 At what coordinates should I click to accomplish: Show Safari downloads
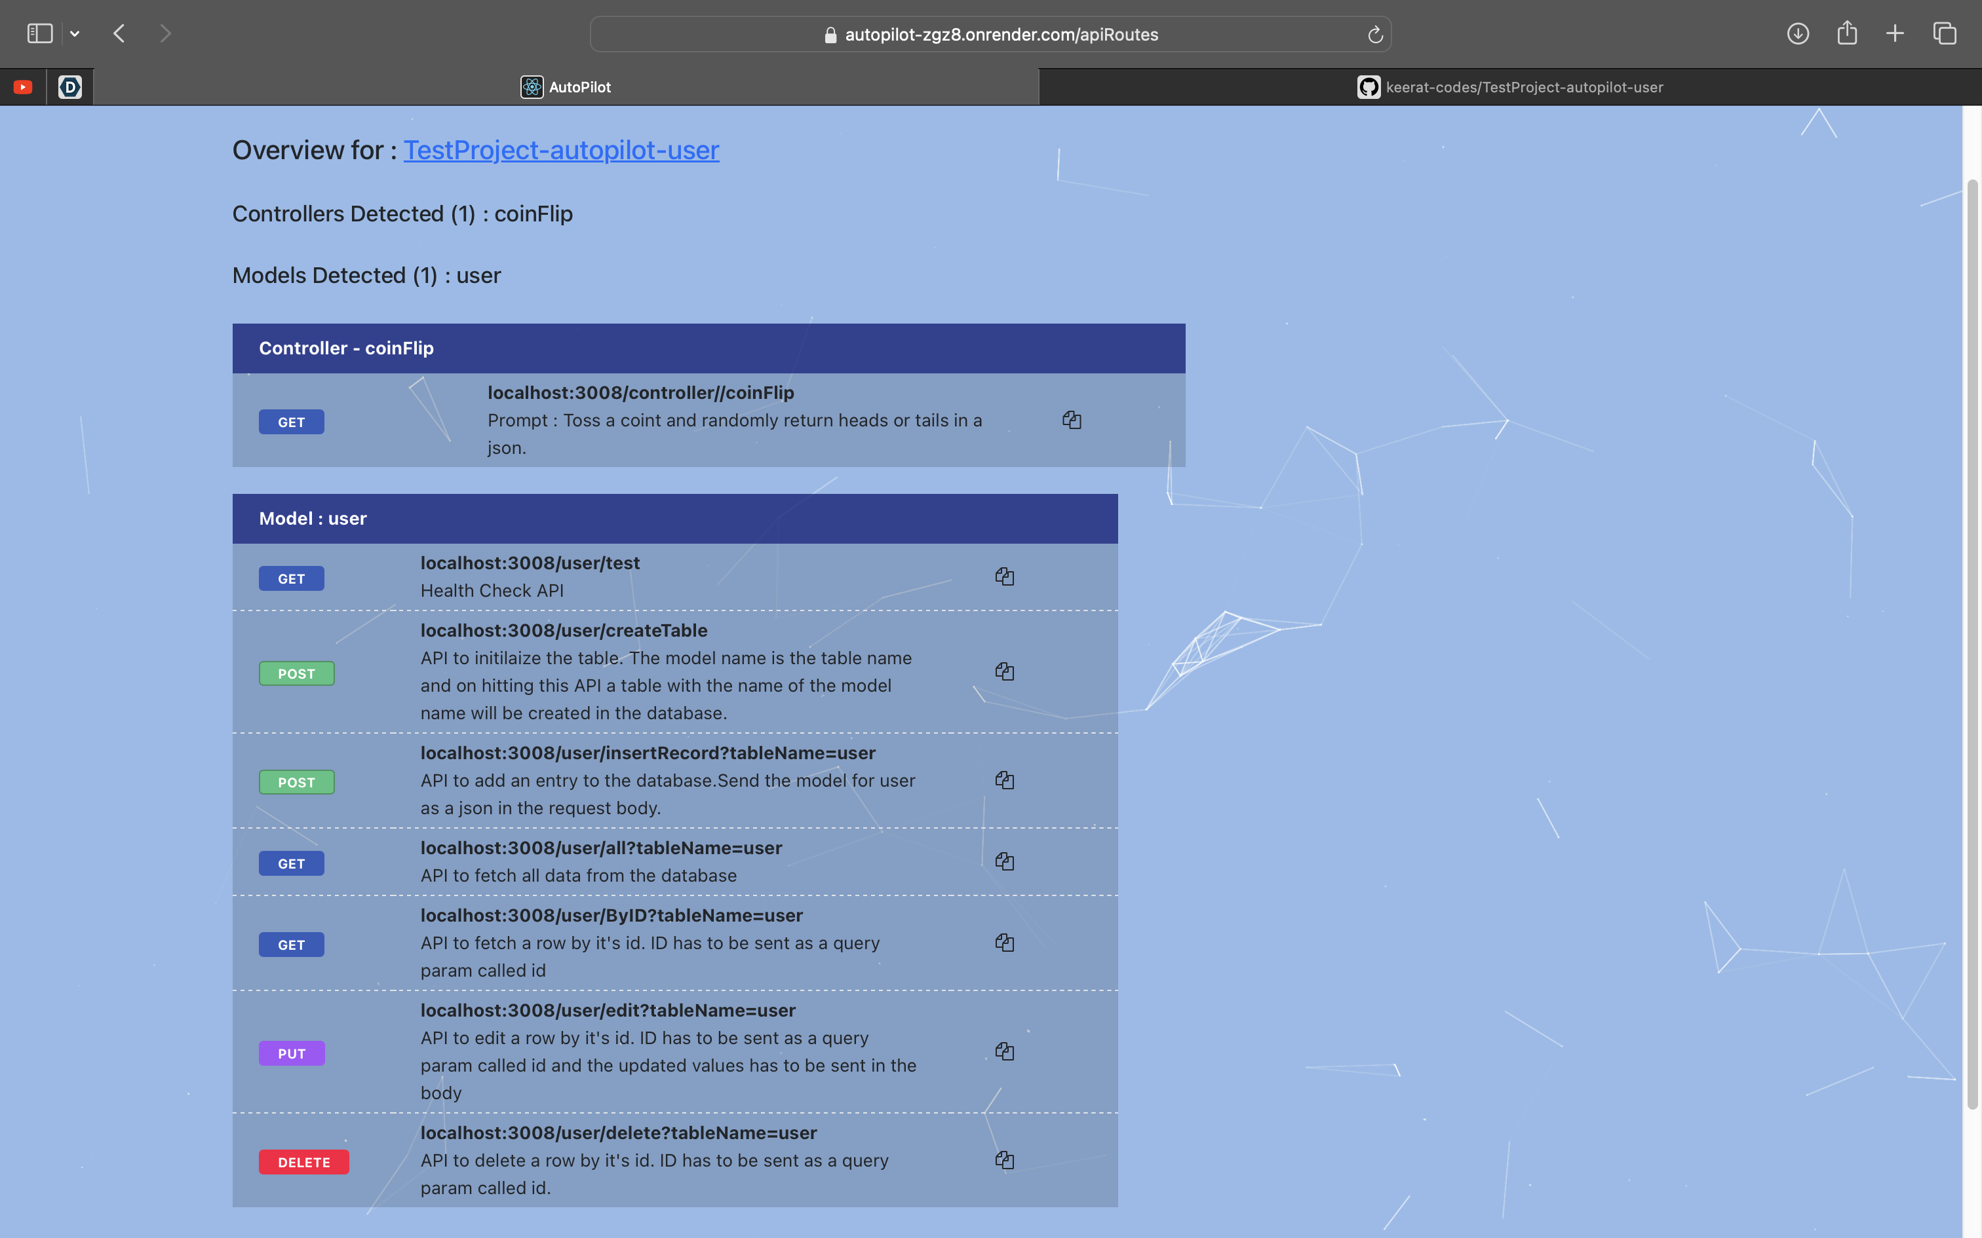1798,33
